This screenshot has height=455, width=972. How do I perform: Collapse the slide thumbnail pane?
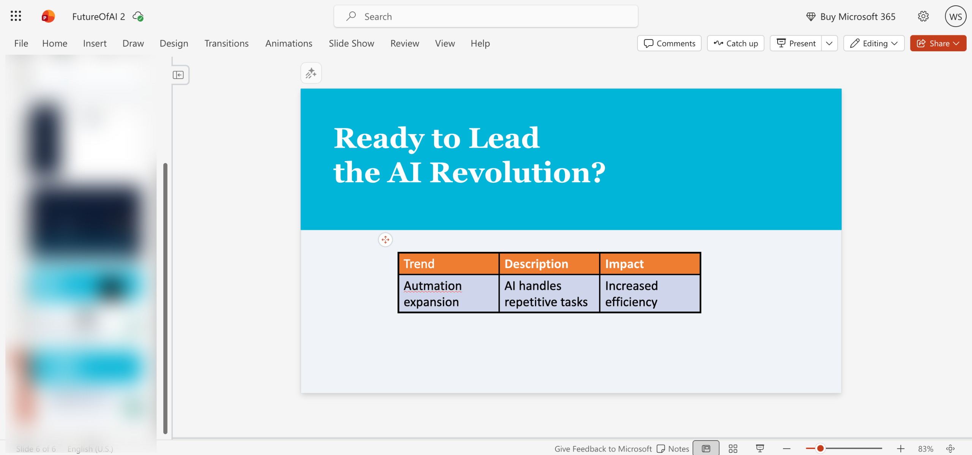178,75
